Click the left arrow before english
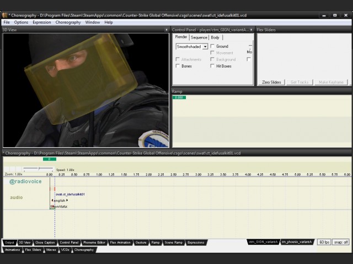 52,200
